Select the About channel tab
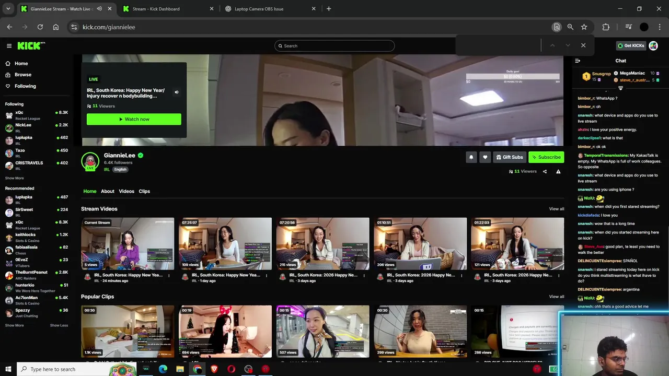669x376 pixels. [x=108, y=191]
